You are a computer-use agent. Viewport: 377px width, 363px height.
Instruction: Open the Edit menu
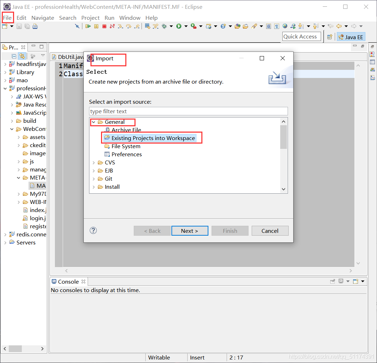21,18
